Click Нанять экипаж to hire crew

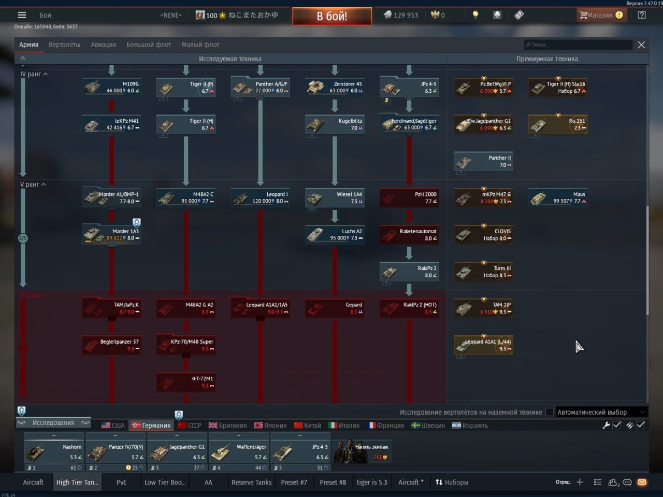point(362,451)
